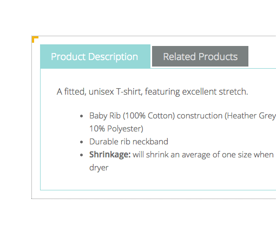Click the words Heather Grey

(x=251, y=116)
